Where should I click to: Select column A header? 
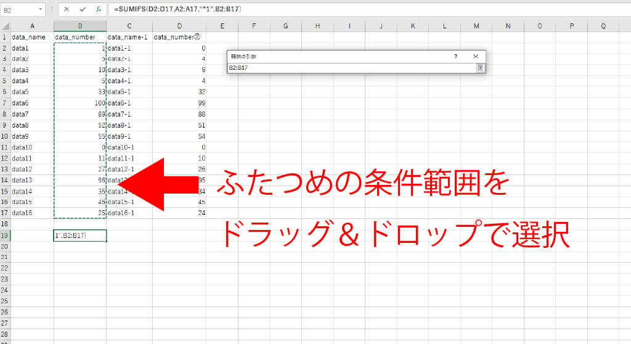[x=32, y=26]
